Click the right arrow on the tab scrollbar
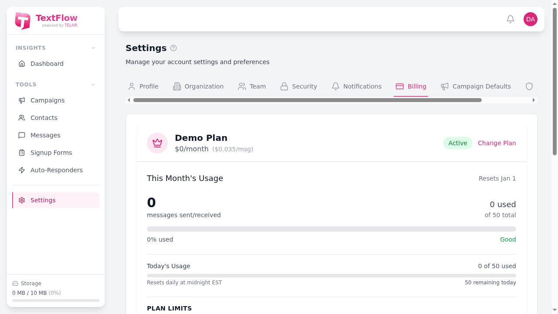This screenshot has width=558, height=314. tap(534, 100)
